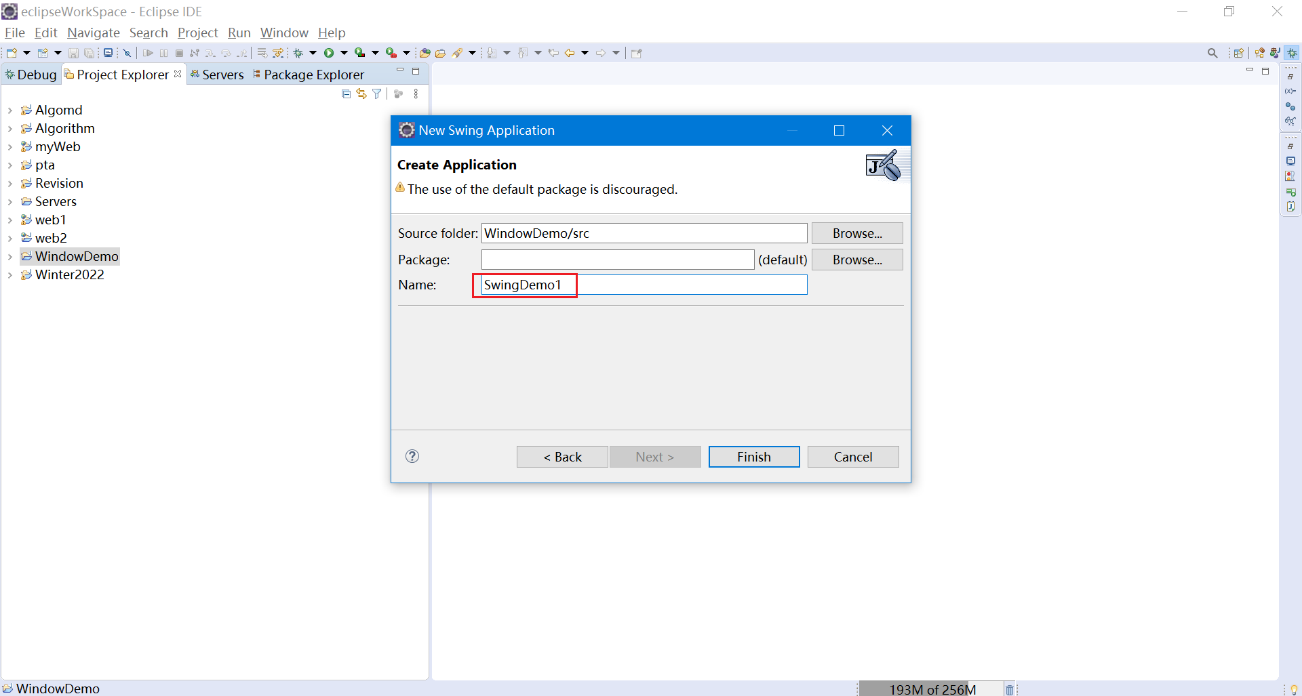Click the Suspend debug icon

pyautogui.click(x=163, y=53)
